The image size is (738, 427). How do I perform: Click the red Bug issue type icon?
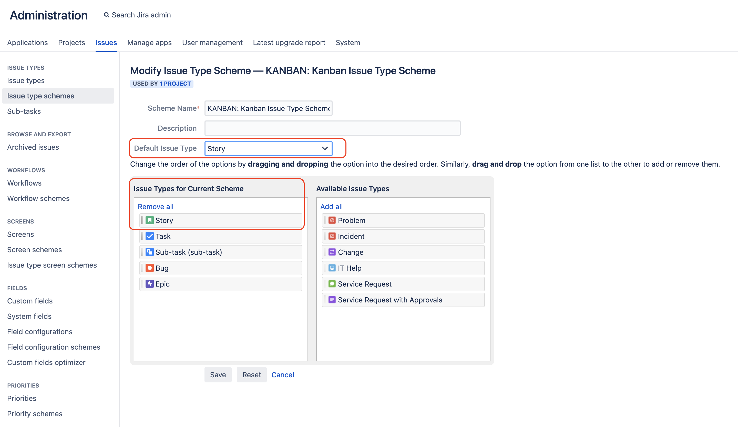click(x=149, y=268)
